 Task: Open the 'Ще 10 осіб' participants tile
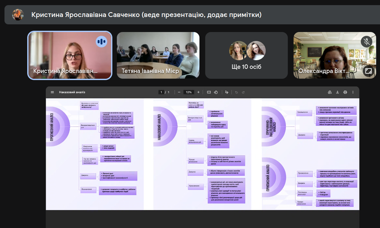tap(246, 55)
